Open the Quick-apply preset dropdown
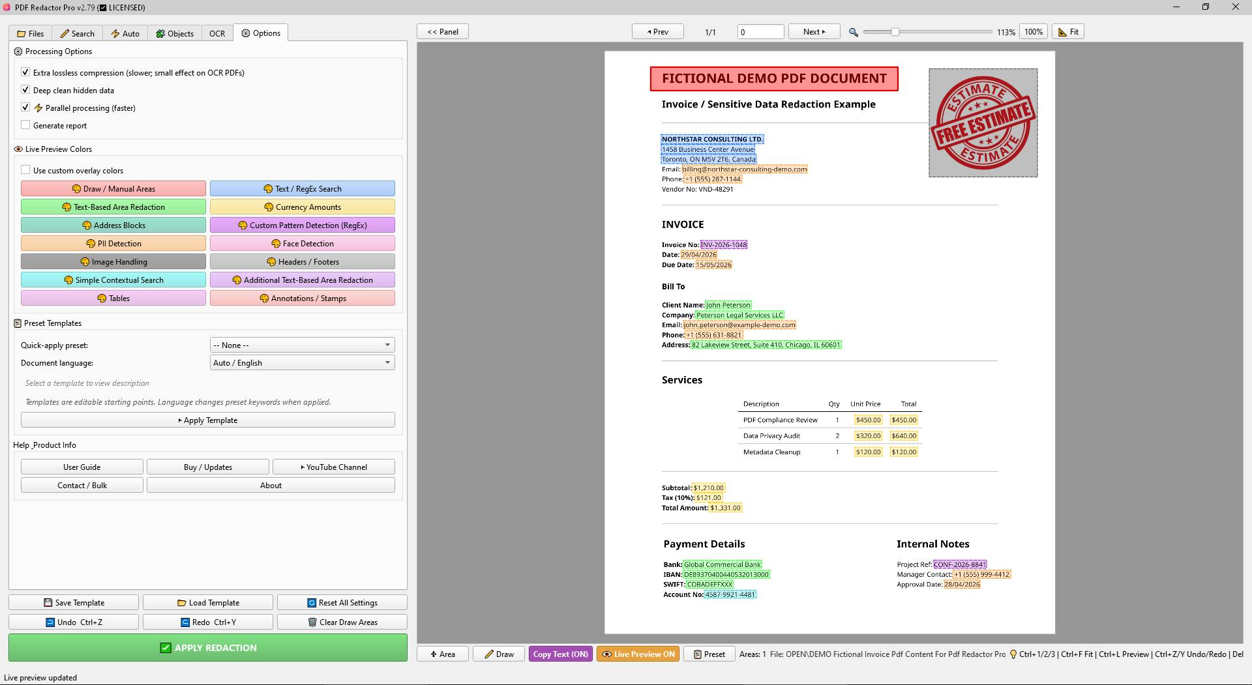The image size is (1252, 685). 303,345
